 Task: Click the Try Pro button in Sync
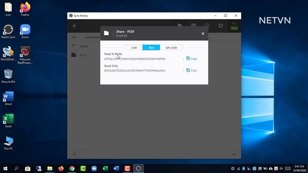pyautogui.click(x=234, y=26)
